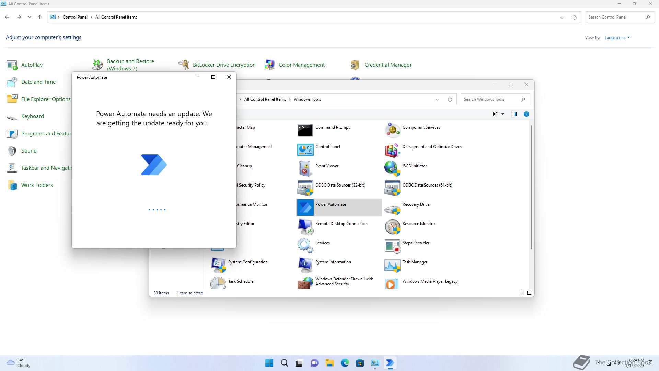Open Microsoft Store from taskbar

coord(360,363)
